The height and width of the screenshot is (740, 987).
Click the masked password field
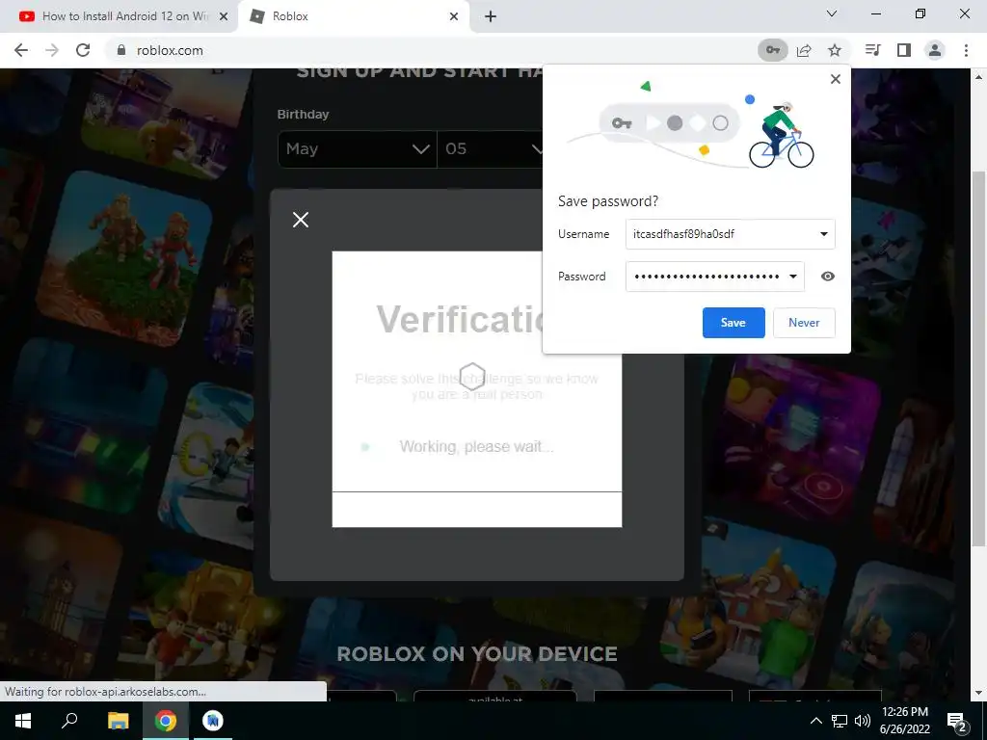coord(714,277)
